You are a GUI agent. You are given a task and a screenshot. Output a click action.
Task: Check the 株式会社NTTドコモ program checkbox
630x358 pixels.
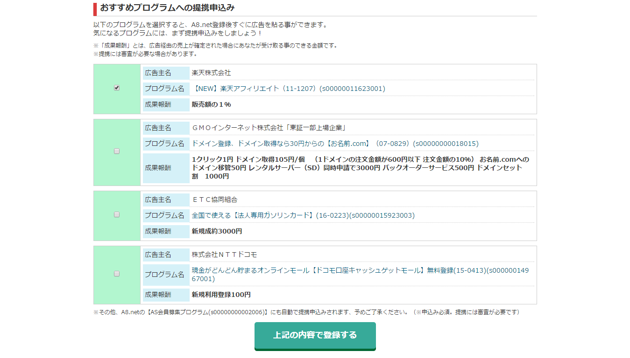click(x=117, y=274)
